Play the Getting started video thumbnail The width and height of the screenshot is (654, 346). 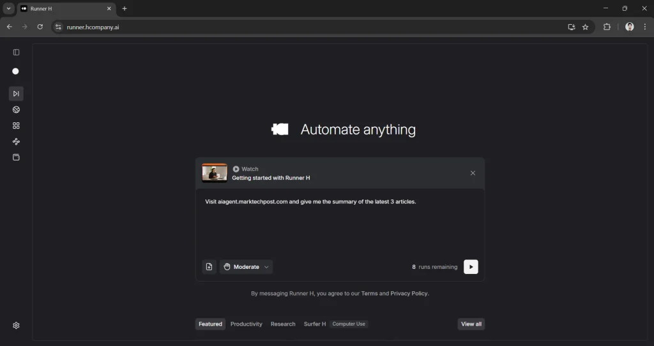tap(215, 173)
